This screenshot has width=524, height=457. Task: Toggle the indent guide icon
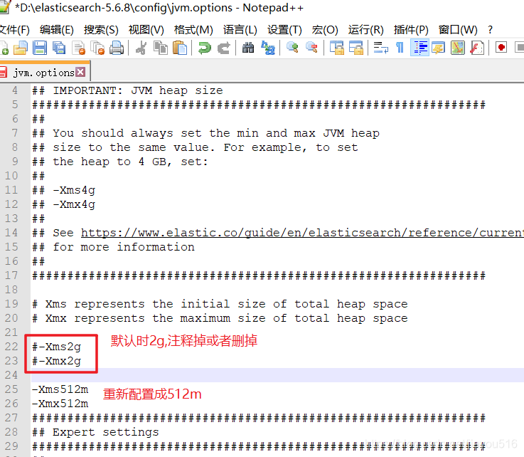pos(419,48)
